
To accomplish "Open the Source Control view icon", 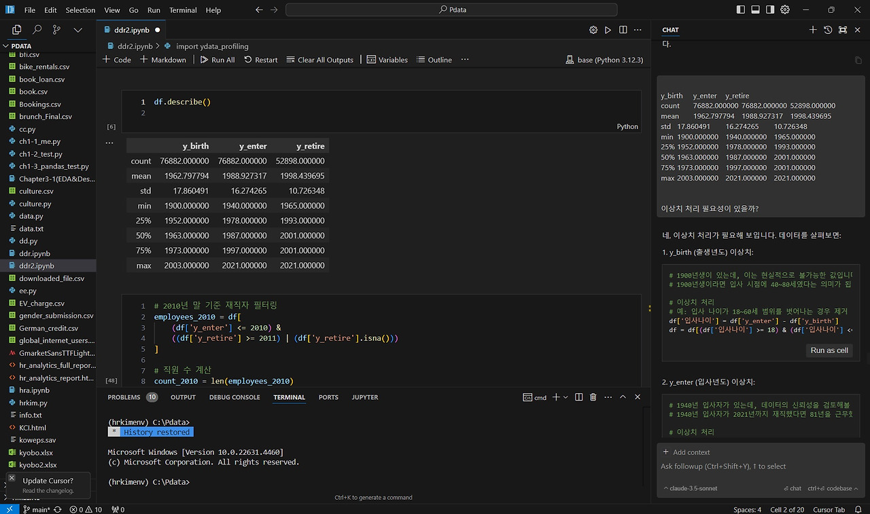I will 56,30.
